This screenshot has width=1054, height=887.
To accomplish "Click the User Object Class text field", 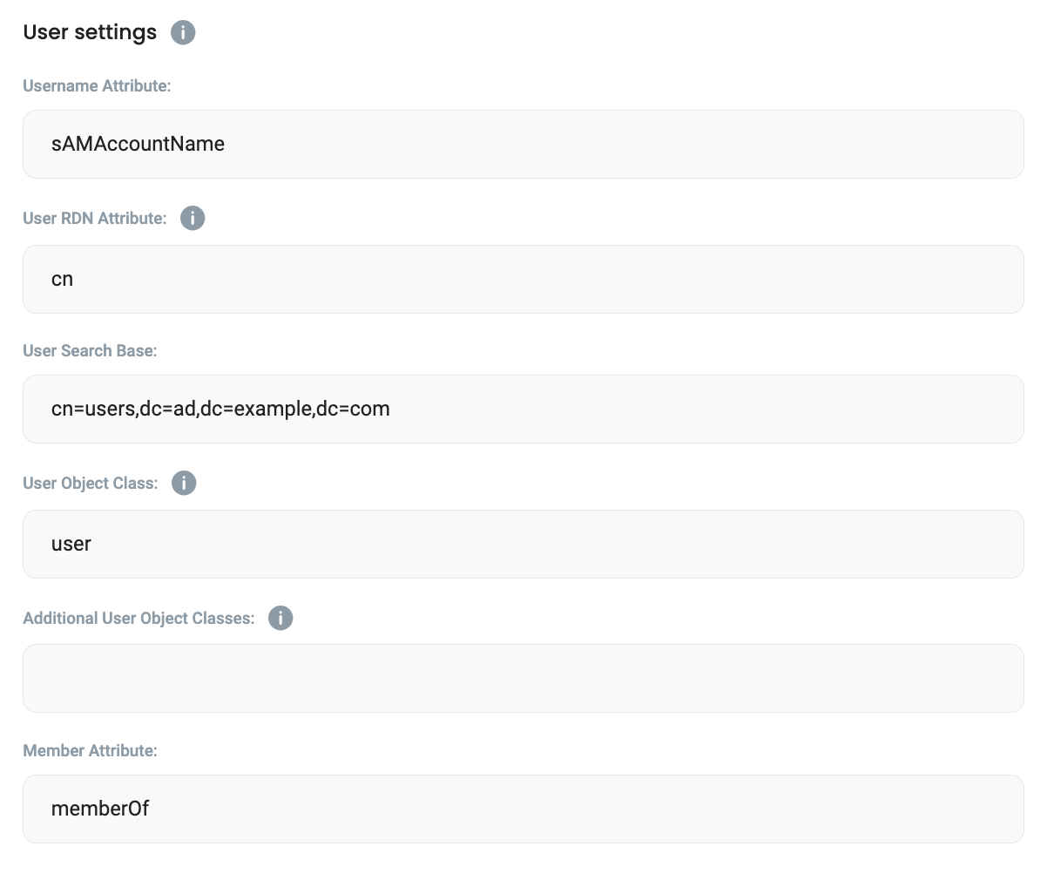I will (x=523, y=545).
